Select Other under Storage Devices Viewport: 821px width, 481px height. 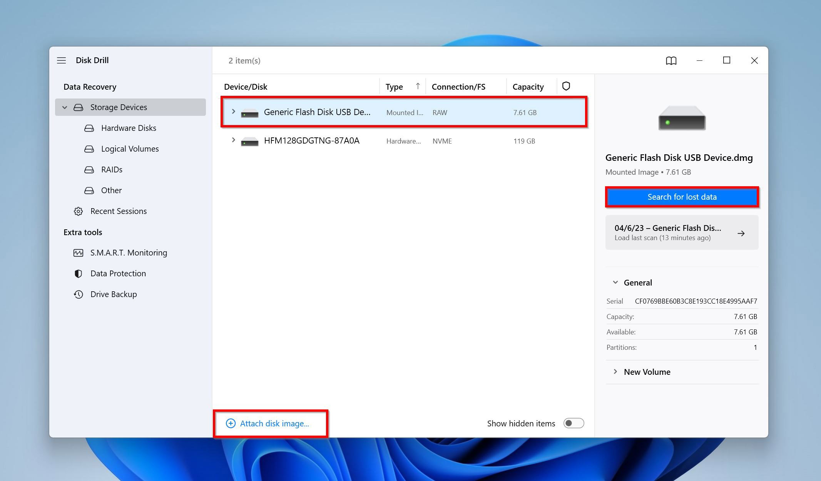pyautogui.click(x=111, y=190)
